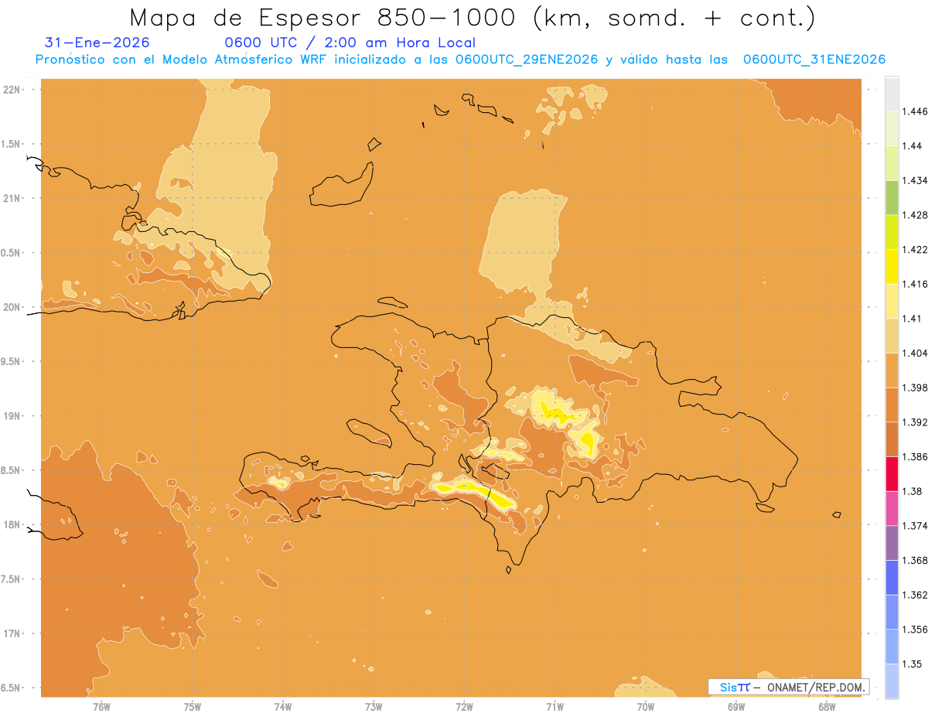
Task: Click the "21N" latitude axis label
Action: tap(12, 198)
